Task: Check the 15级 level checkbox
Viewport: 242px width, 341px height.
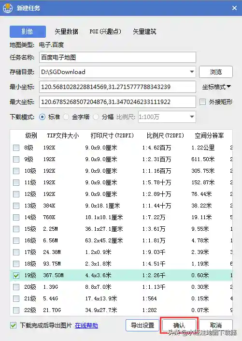Action: pos(16,229)
